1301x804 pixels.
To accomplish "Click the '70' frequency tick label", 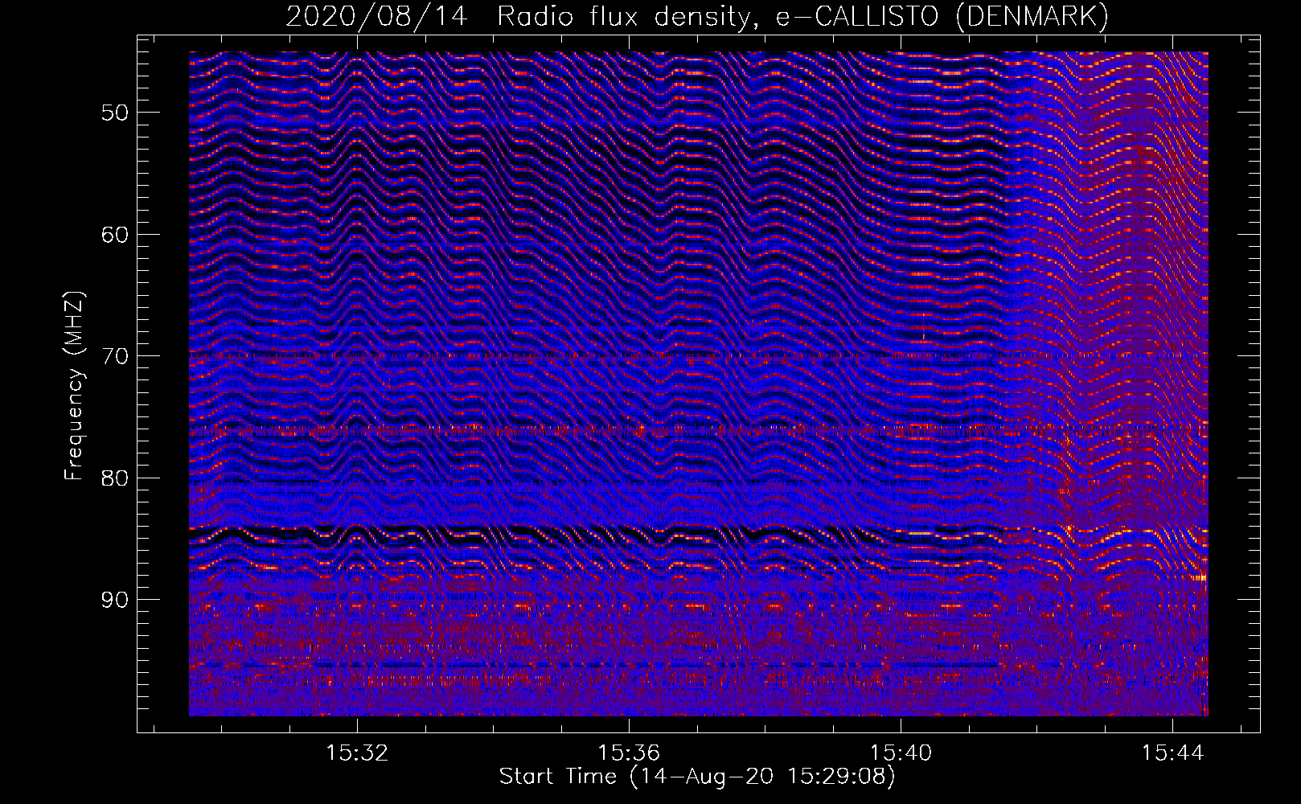I will tap(115, 356).
